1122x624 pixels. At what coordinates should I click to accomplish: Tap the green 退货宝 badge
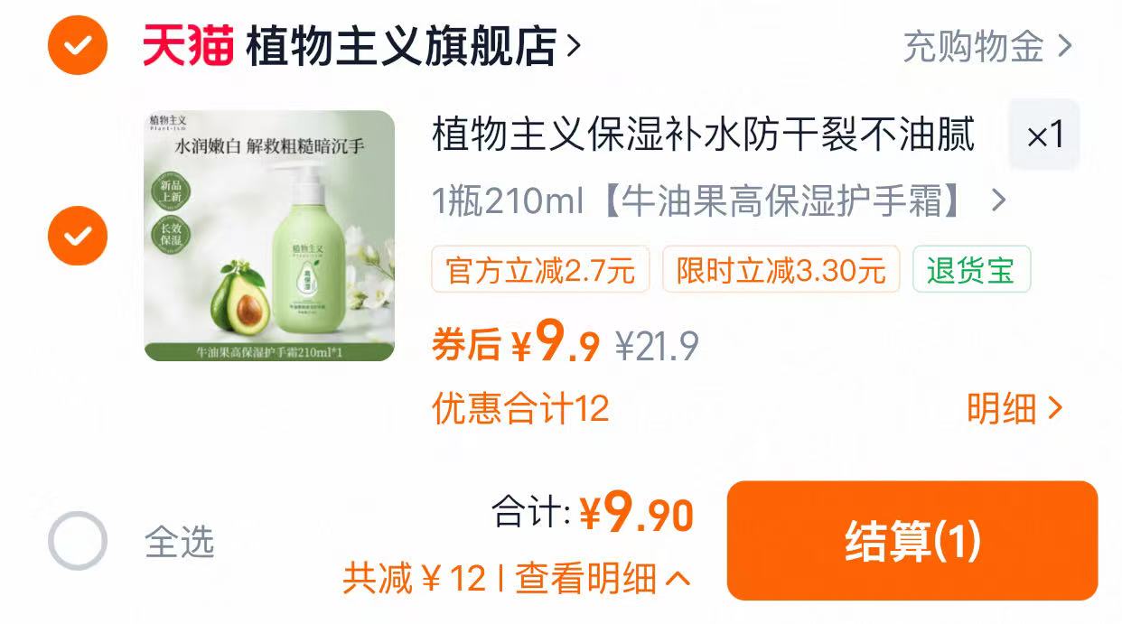tap(971, 270)
